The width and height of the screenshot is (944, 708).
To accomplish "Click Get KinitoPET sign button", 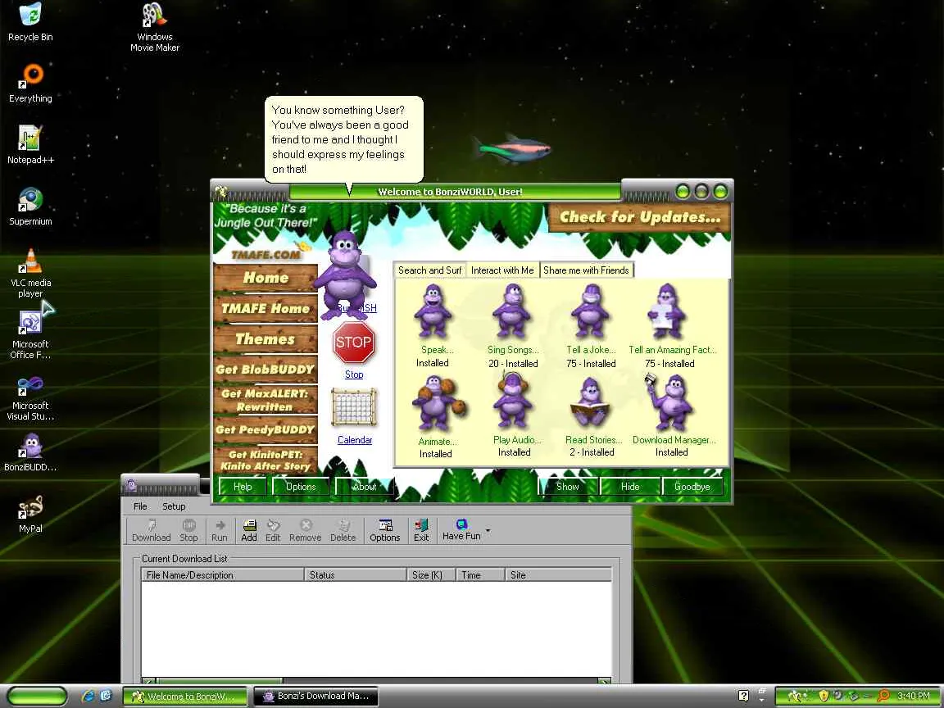I will pos(265,460).
